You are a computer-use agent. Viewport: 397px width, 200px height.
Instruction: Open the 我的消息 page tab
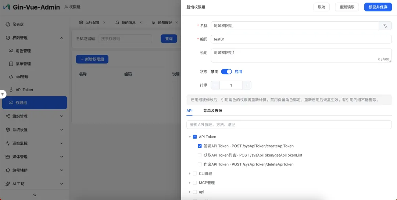coord(129,22)
